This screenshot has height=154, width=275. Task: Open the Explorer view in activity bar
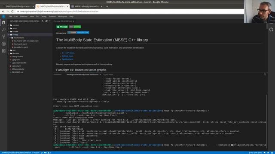(x=3, y=23)
